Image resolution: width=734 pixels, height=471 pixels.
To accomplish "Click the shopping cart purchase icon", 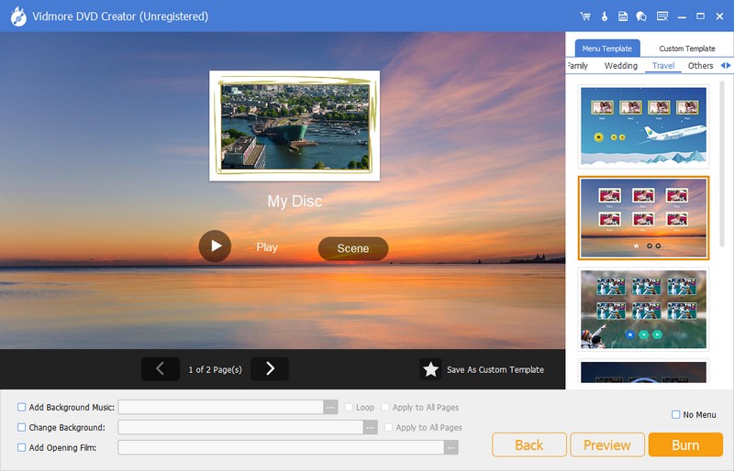I will pos(585,16).
